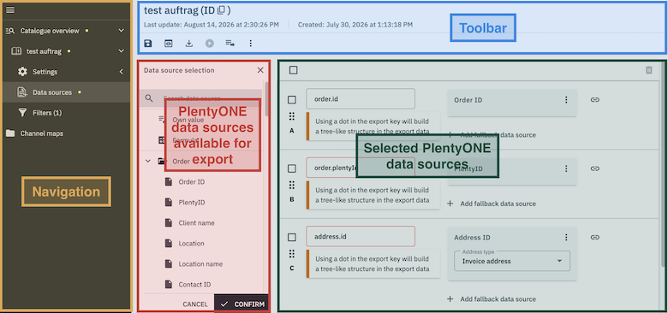
Task: Add fallback data source for order.plentyId
Action: 492,204
